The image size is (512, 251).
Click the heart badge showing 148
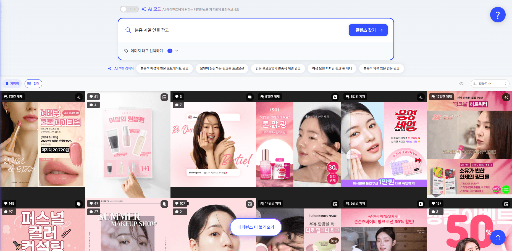click(x=9, y=204)
